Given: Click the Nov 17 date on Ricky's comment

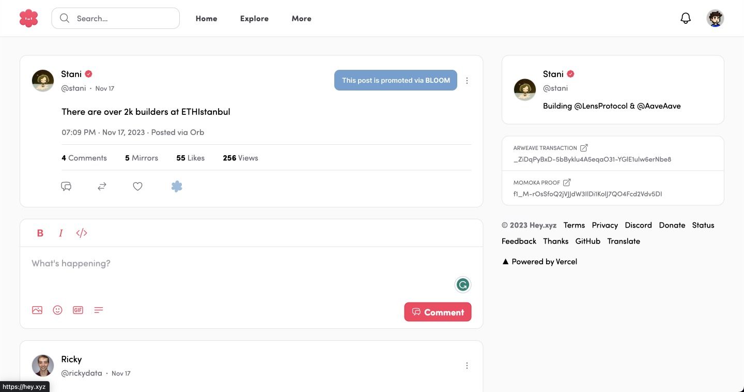Looking at the screenshot, I should (x=121, y=373).
